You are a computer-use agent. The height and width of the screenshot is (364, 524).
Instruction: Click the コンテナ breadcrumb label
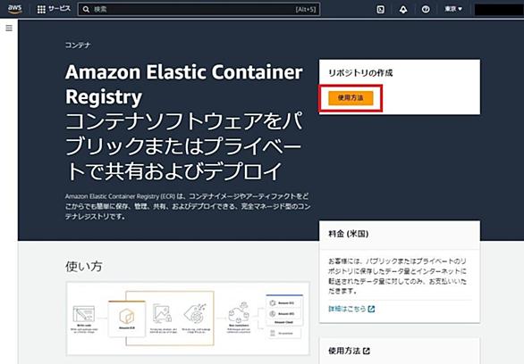[x=78, y=45]
